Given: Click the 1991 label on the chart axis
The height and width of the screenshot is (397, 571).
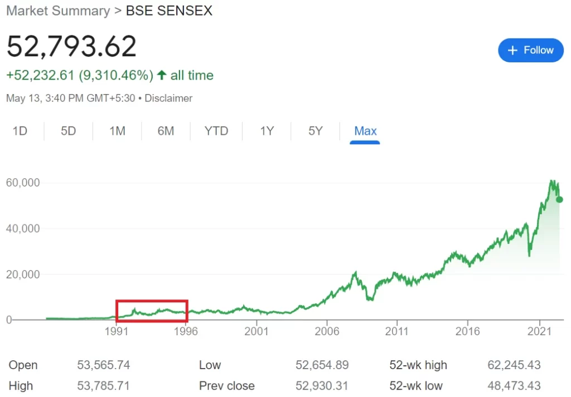Looking at the screenshot, I should [117, 331].
